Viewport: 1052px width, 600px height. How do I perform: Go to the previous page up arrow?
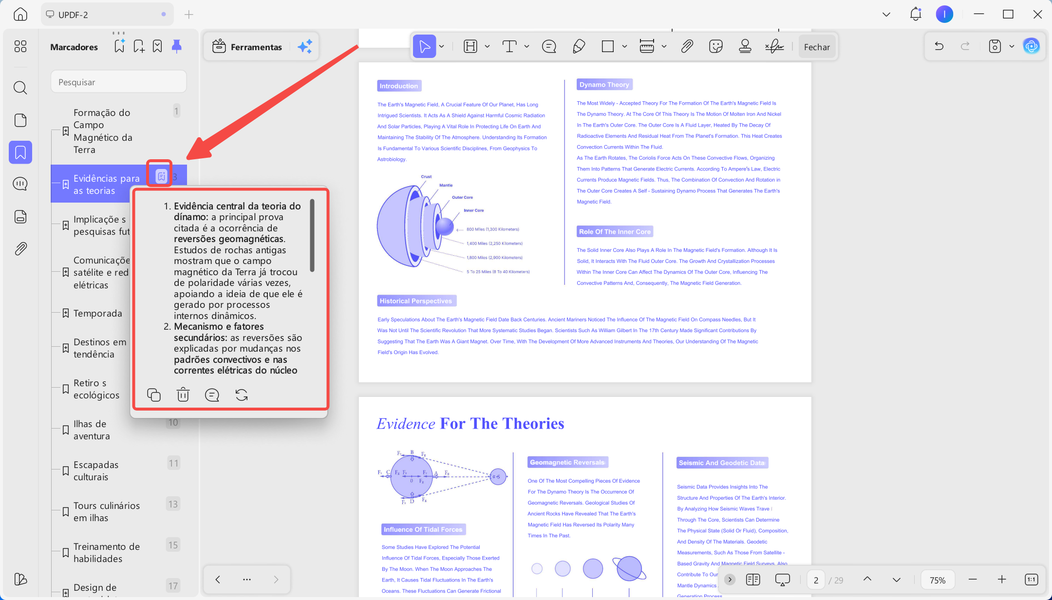click(867, 579)
